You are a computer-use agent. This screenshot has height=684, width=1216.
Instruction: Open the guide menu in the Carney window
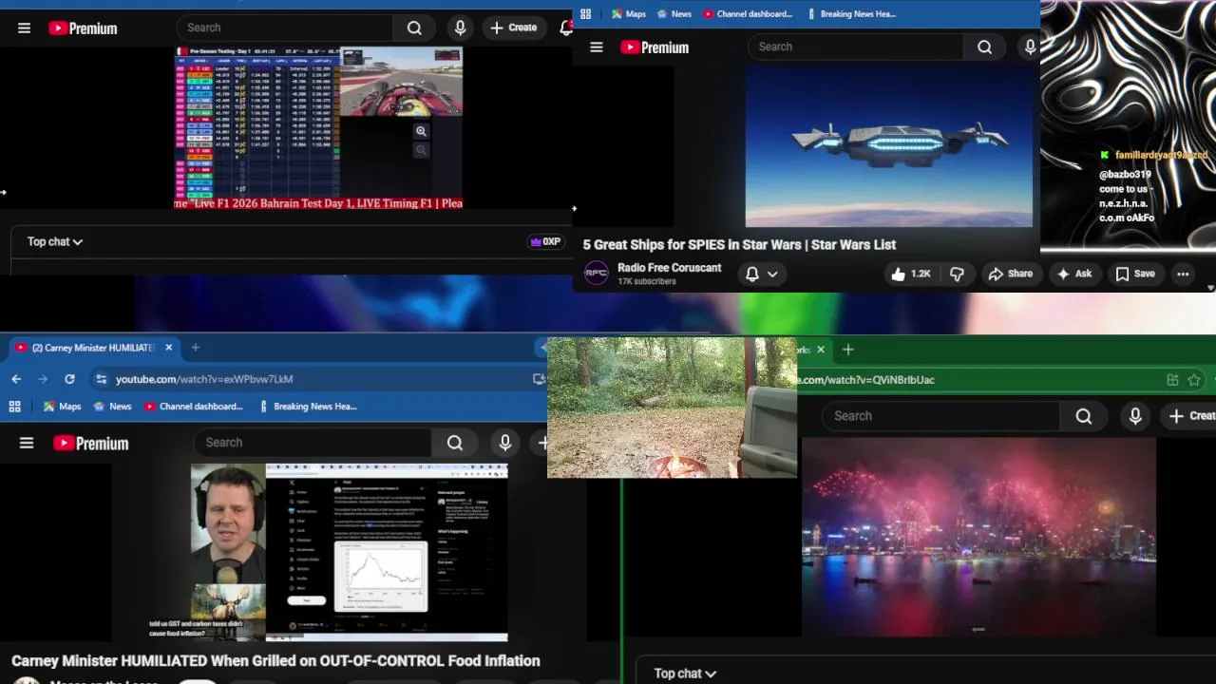click(27, 444)
